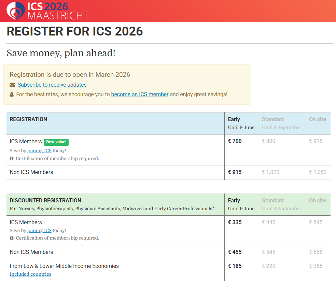Select 'Standard' header in Discounted Registration table
Image resolution: width=336 pixels, height=287 pixels.
[x=272, y=201]
